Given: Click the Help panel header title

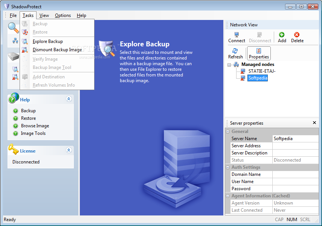Looking at the screenshot, I should coord(25,100).
